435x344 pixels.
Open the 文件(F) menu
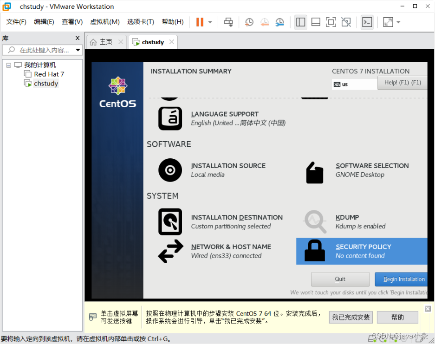click(x=16, y=22)
